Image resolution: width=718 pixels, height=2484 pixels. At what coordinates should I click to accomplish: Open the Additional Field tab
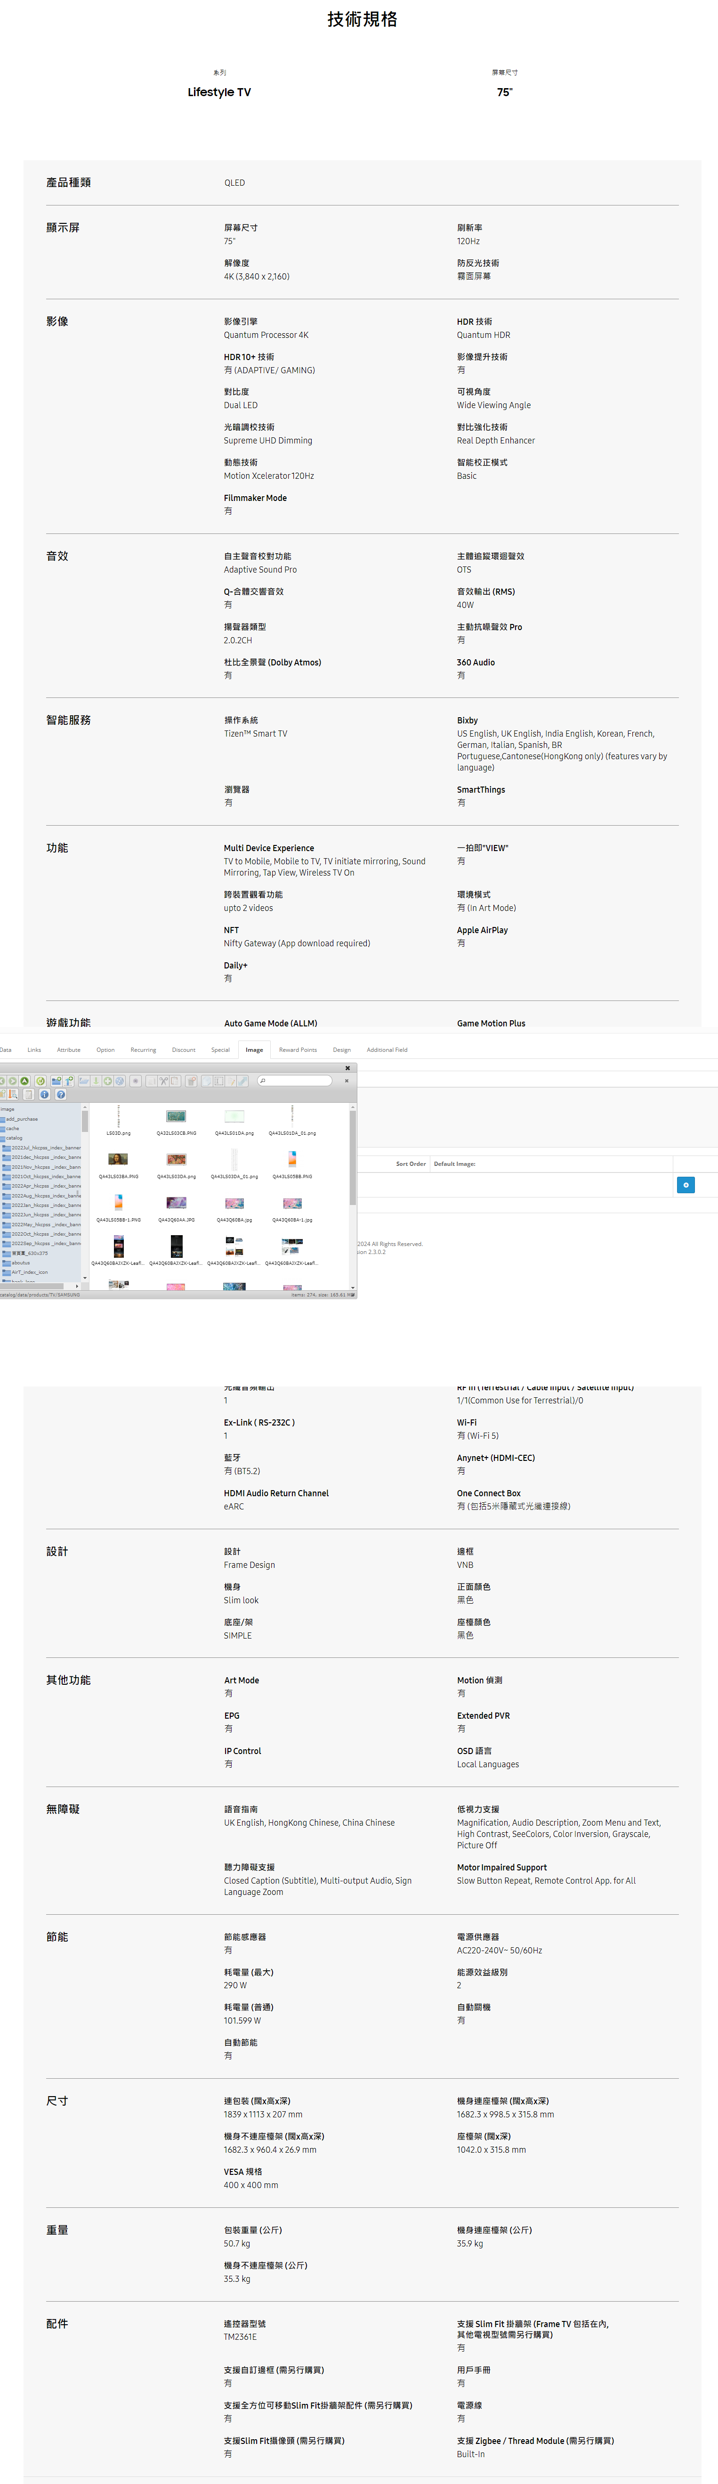(387, 1049)
